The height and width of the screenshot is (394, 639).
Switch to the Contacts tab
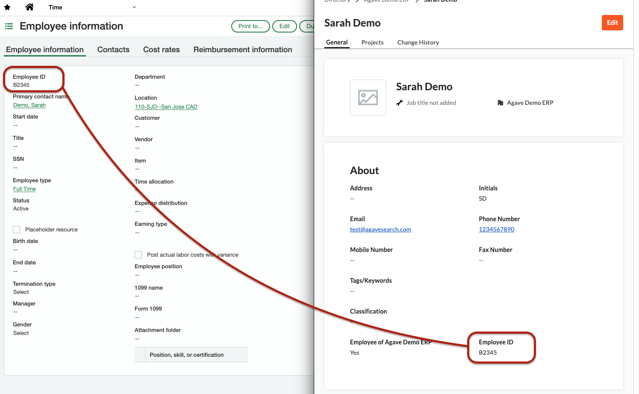click(x=113, y=50)
